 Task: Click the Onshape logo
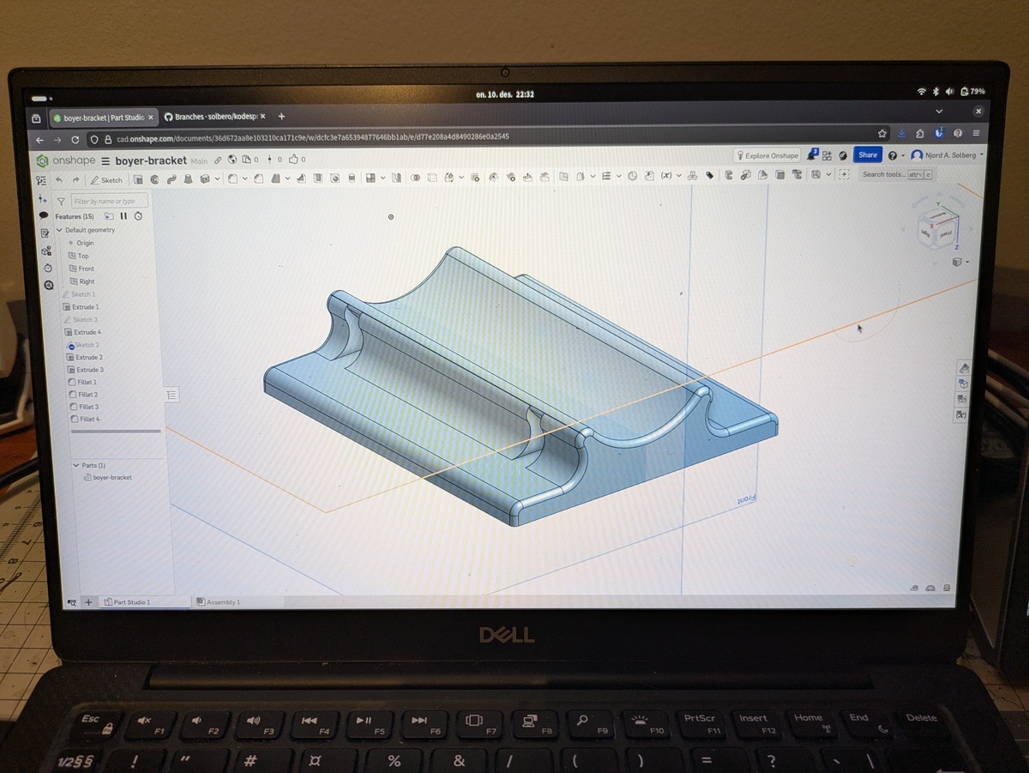[66, 161]
